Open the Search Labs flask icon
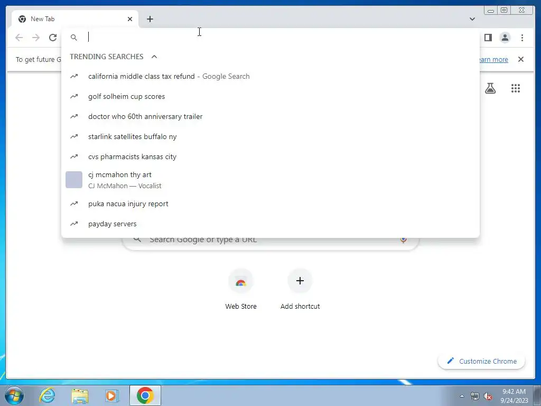Image resolution: width=541 pixels, height=406 pixels. [490, 88]
